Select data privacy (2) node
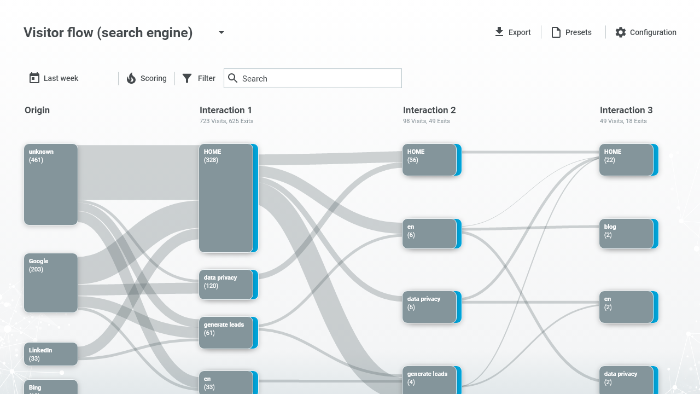This screenshot has height=394, width=700. click(626, 380)
